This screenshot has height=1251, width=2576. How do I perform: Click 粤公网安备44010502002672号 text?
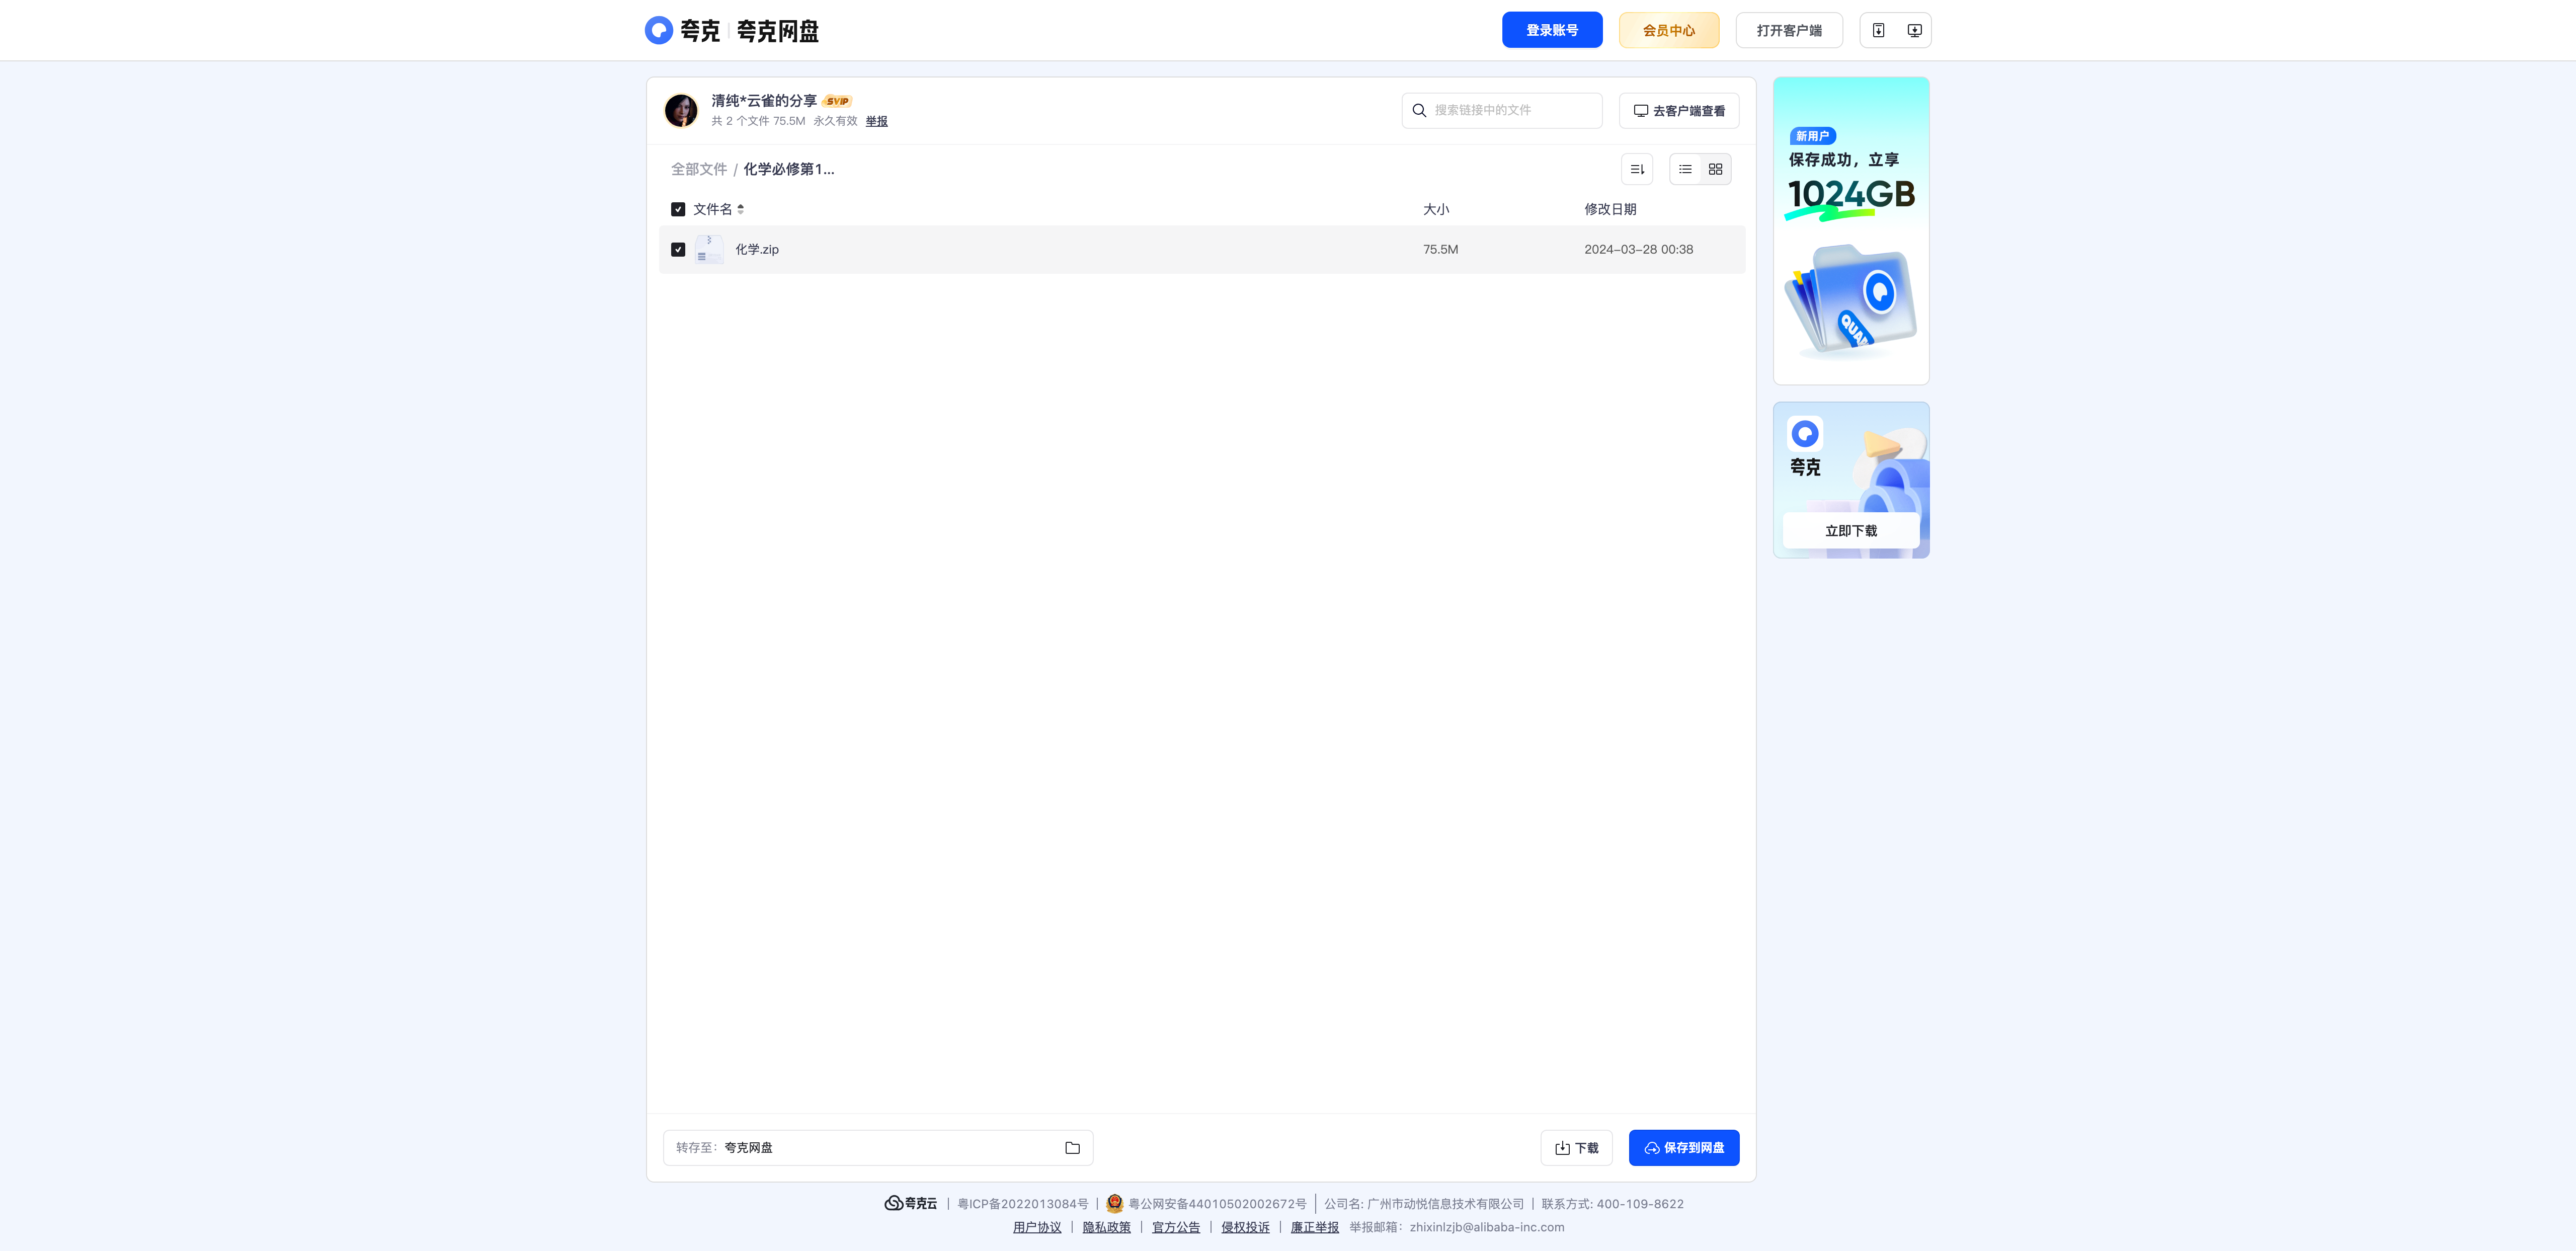point(1217,1204)
